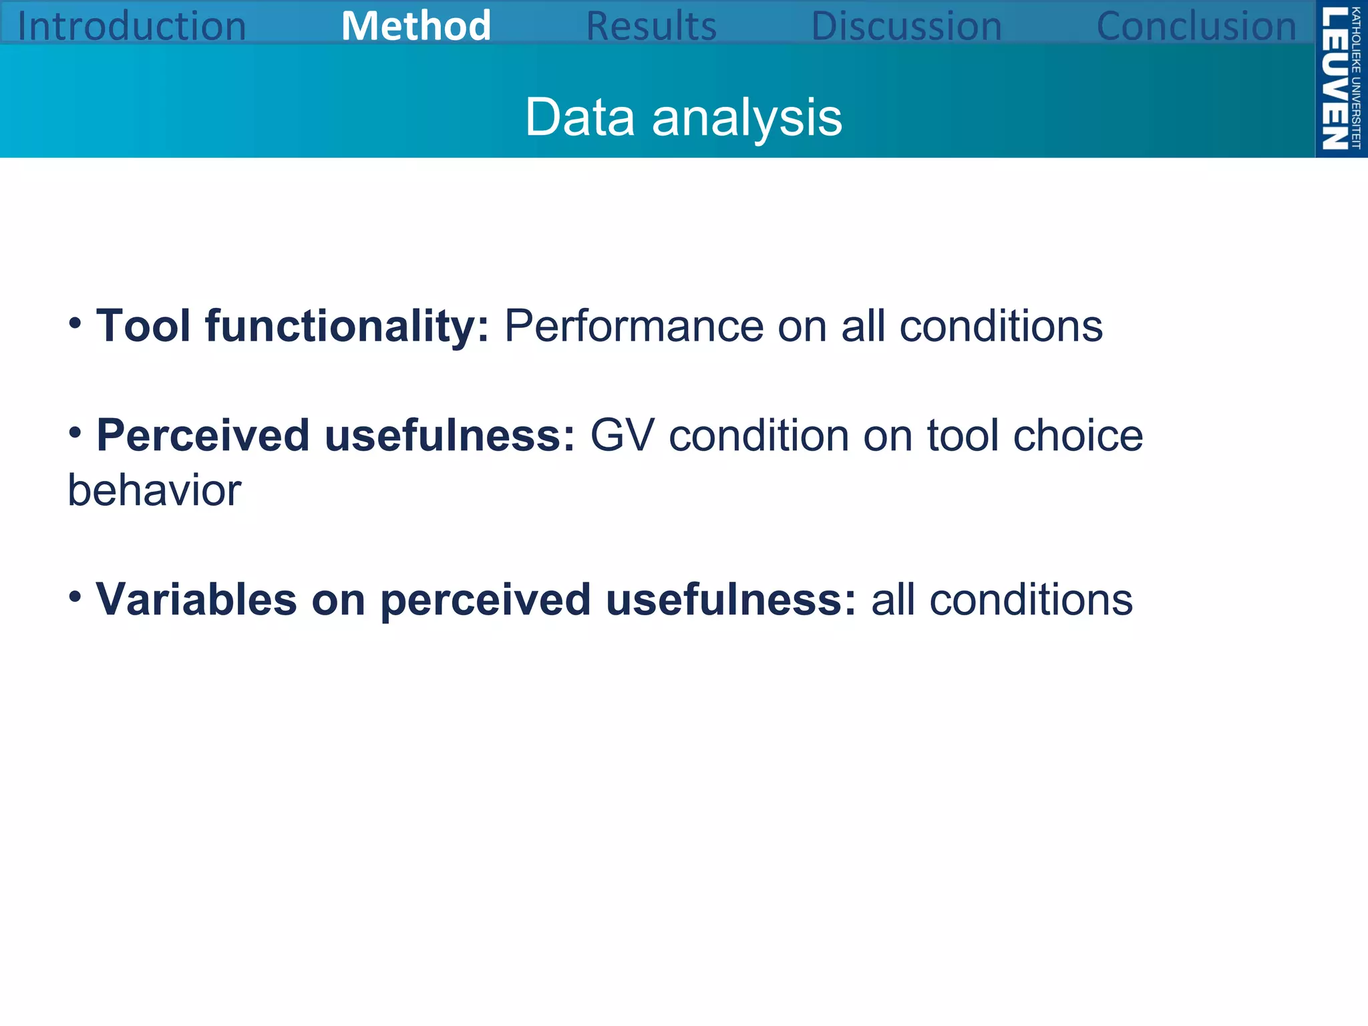Viewport: 1368px width, 1026px height.
Task: Jump to the Conclusion tab
Action: pos(1196,27)
